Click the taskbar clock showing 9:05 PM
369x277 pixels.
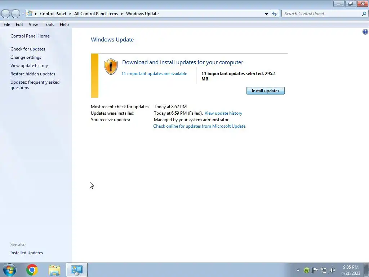[x=351, y=270]
